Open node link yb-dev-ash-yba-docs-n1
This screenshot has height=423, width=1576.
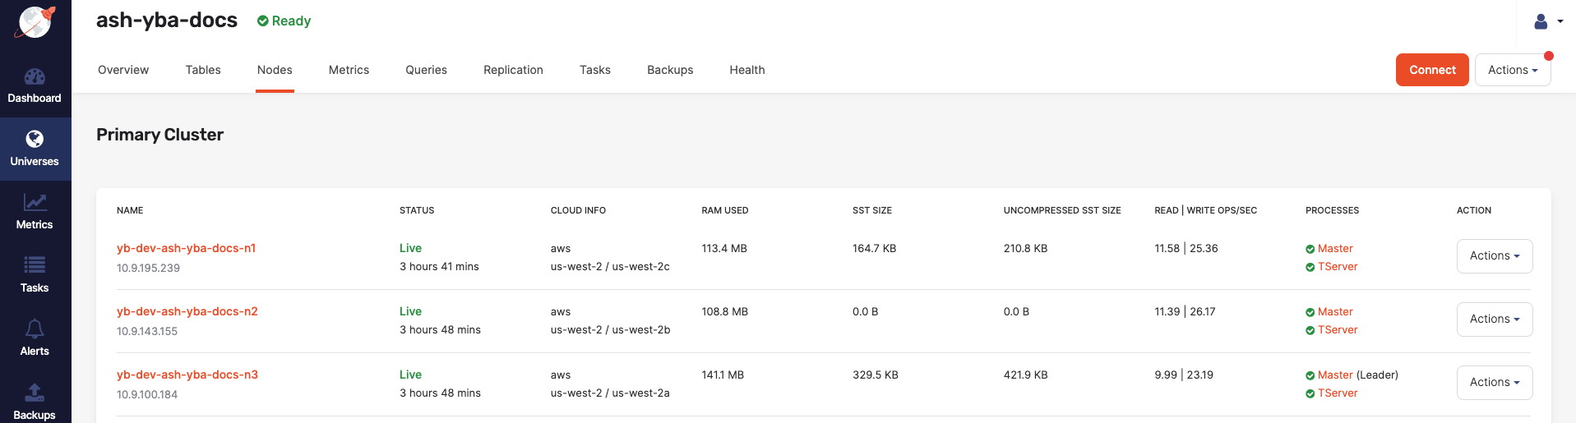click(186, 248)
